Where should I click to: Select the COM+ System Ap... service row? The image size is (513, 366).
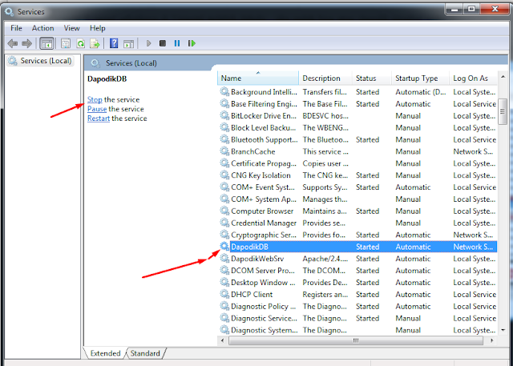coord(357,199)
